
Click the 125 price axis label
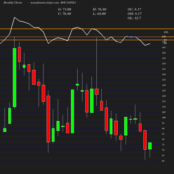164,90
